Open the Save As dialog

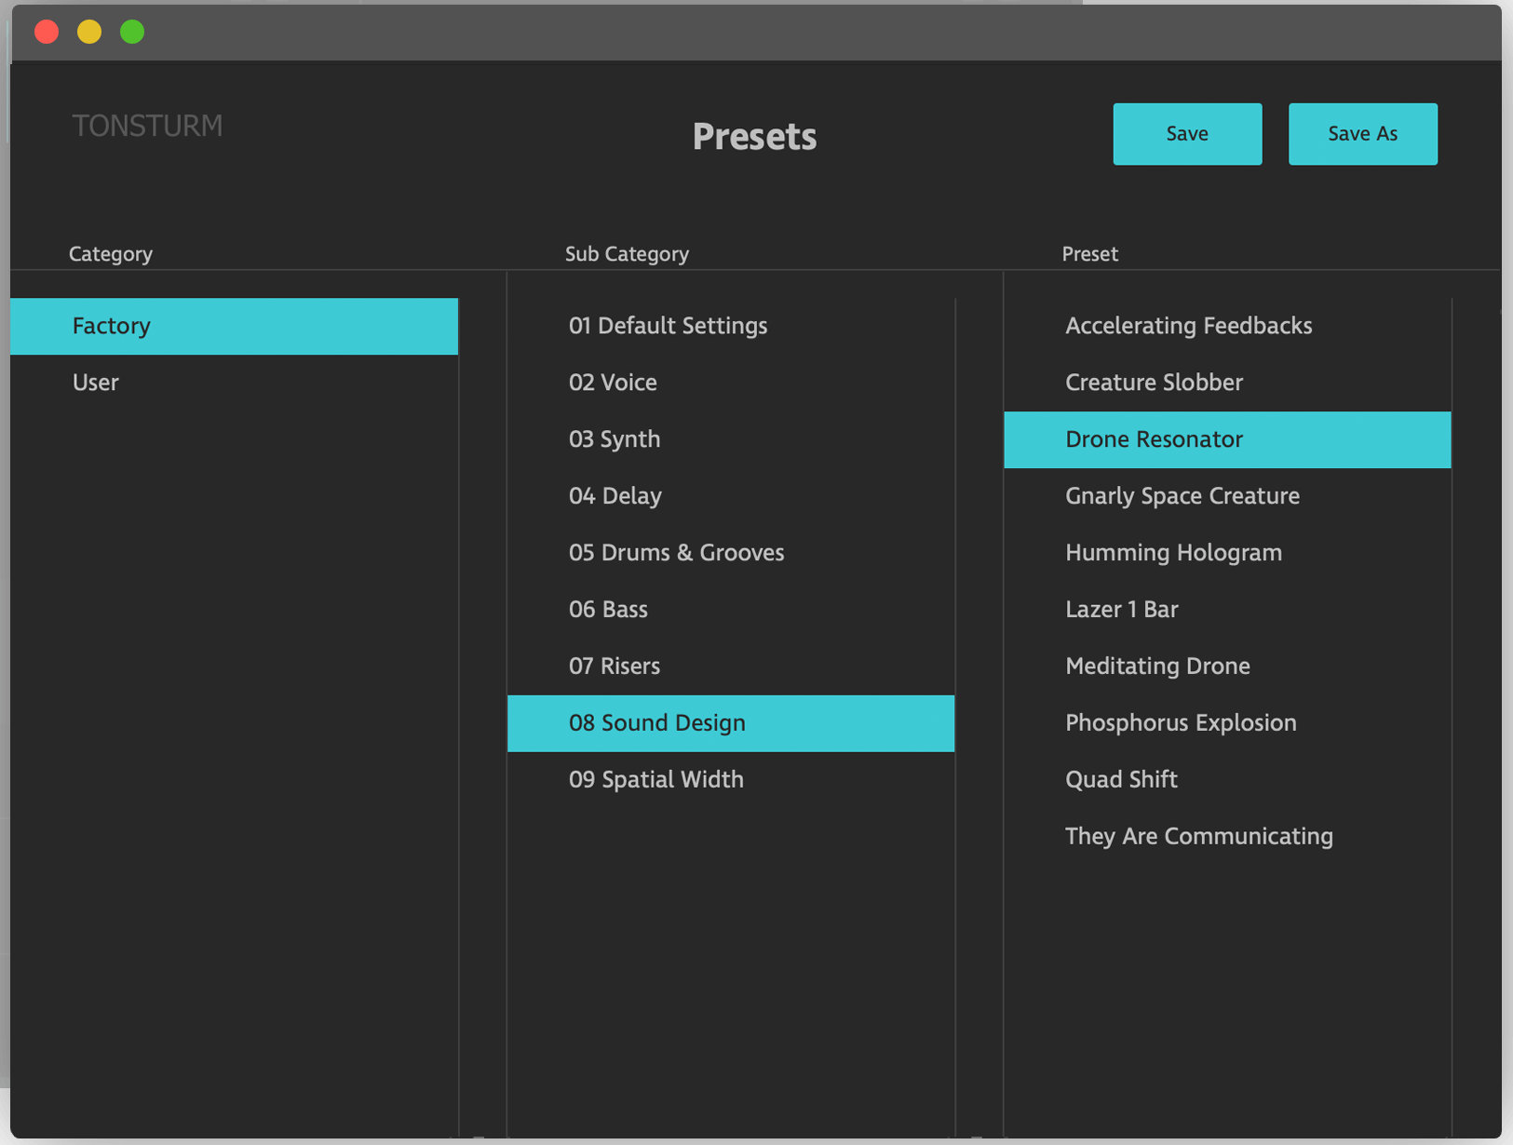1362,134
